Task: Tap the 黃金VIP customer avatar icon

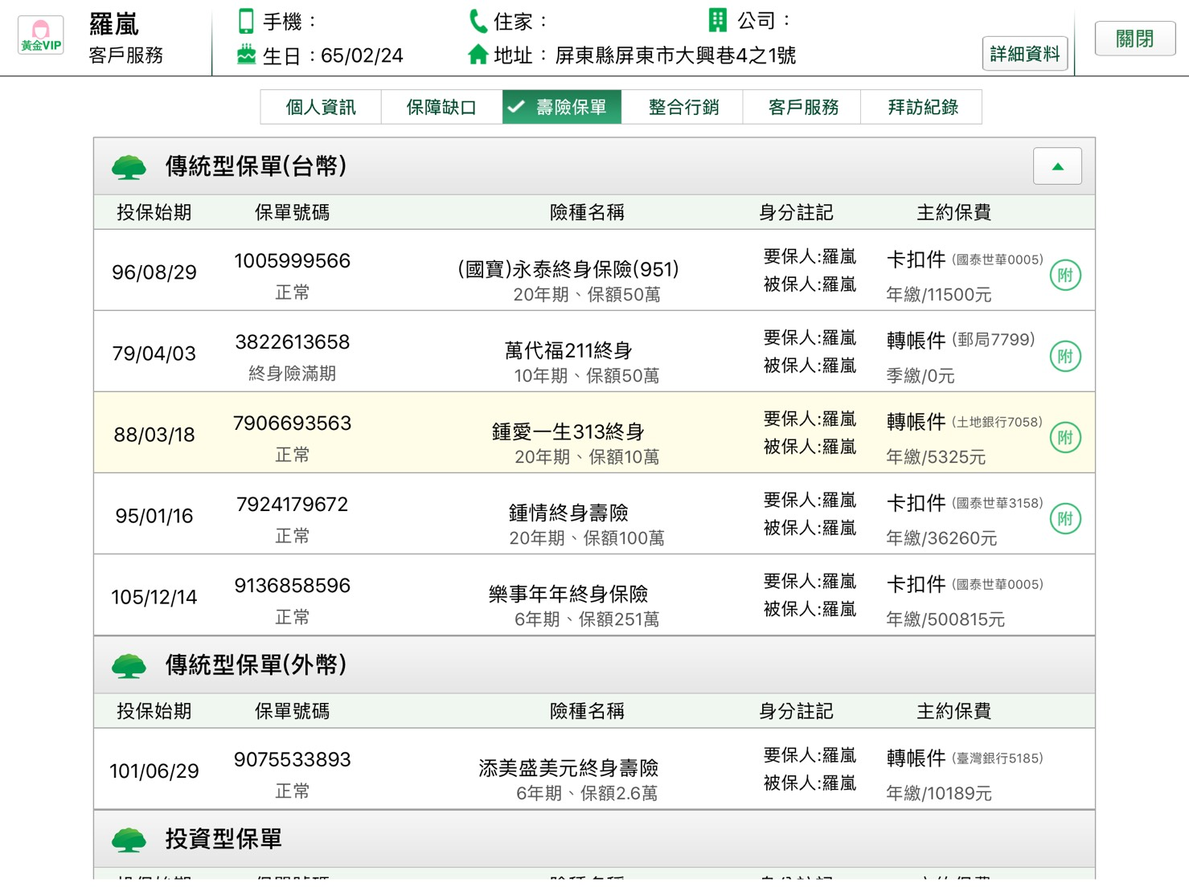Action: (x=41, y=36)
